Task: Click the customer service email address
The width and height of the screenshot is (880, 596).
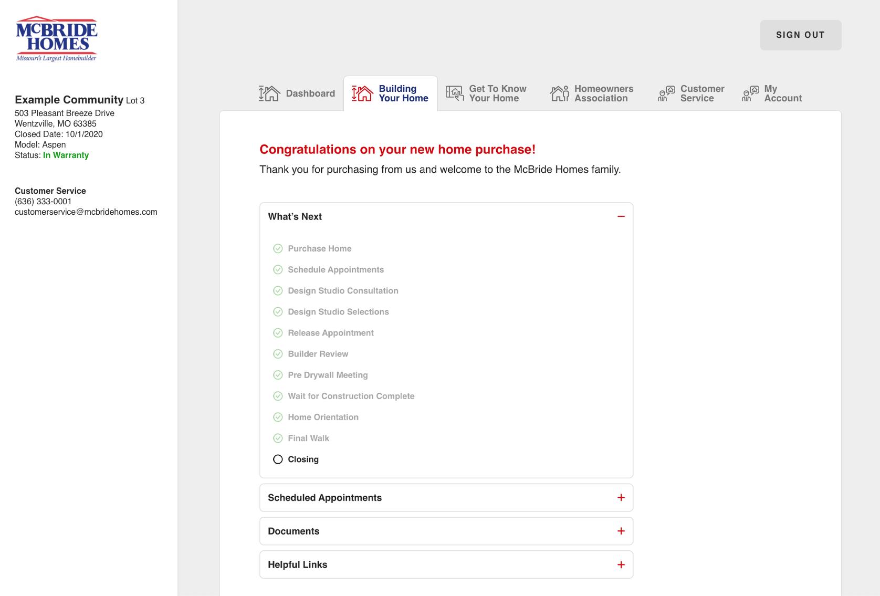Action: [x=86, y=212]
